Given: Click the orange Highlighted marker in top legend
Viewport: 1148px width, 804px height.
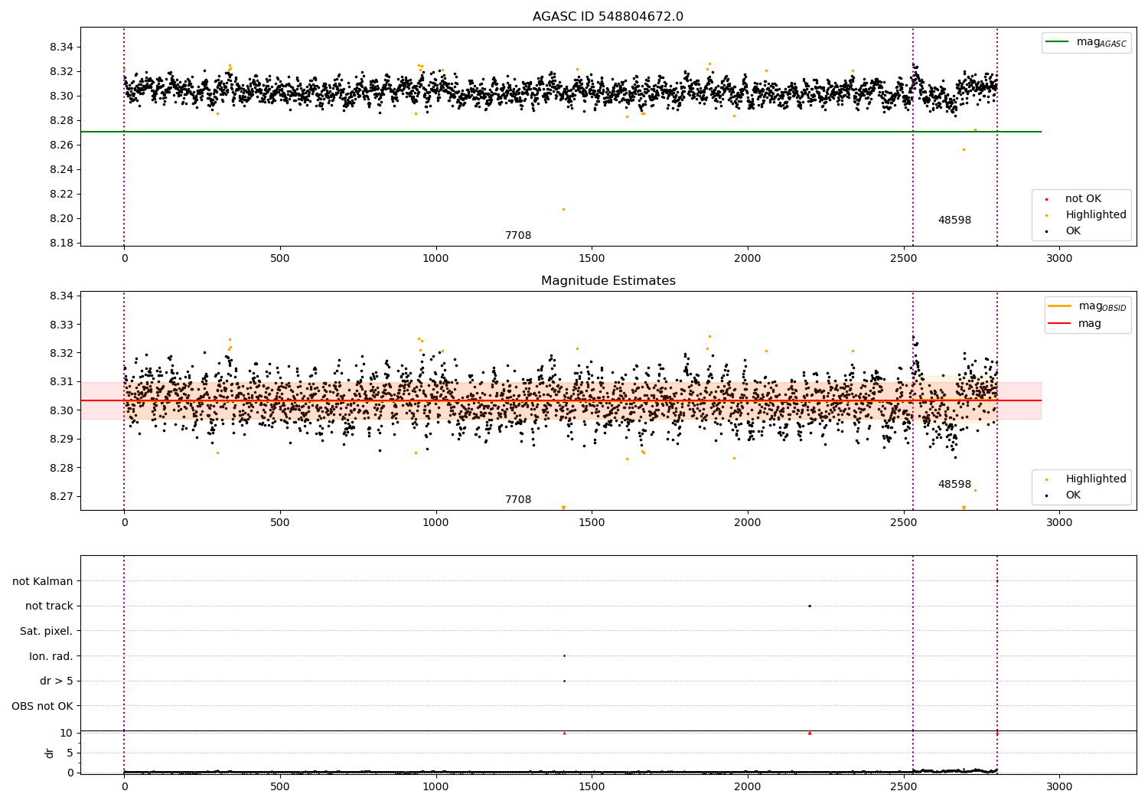Looking at the screenshot, I should [x=1046, y=215].
